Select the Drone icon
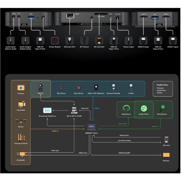The image size is (181, 181). pos(21,121)
